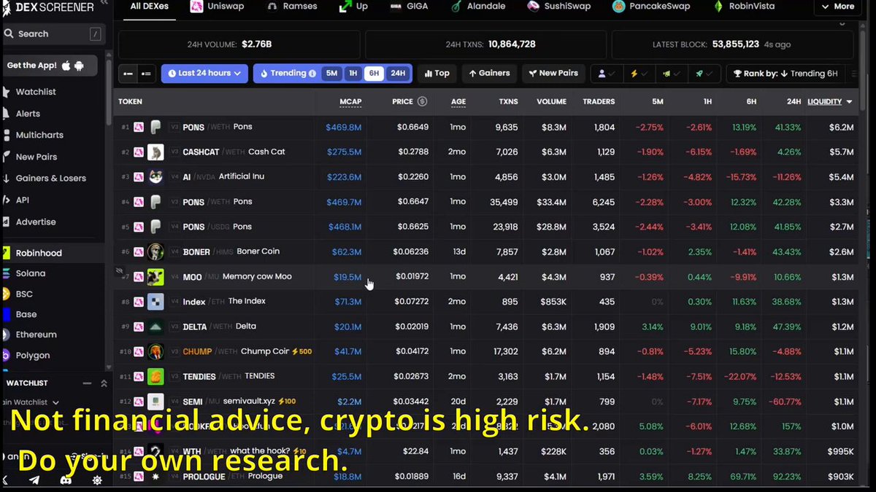
Task: Toggle the lightning boost filter
Action: tap(639, 74)
